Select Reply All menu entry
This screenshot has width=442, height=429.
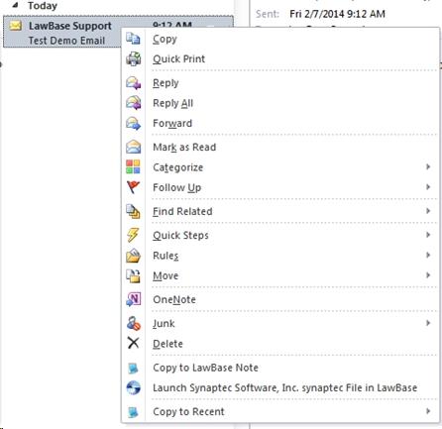tap(280, 103)
